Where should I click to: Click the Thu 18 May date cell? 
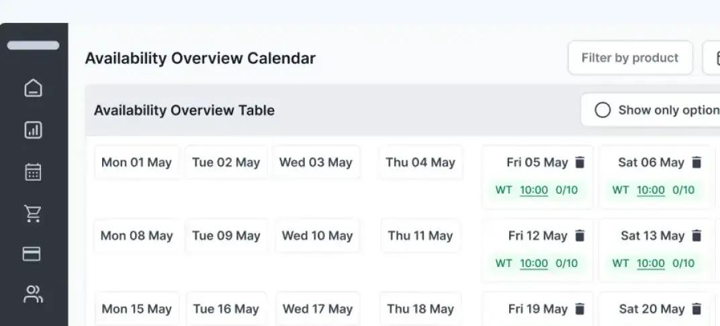(420, 309)
